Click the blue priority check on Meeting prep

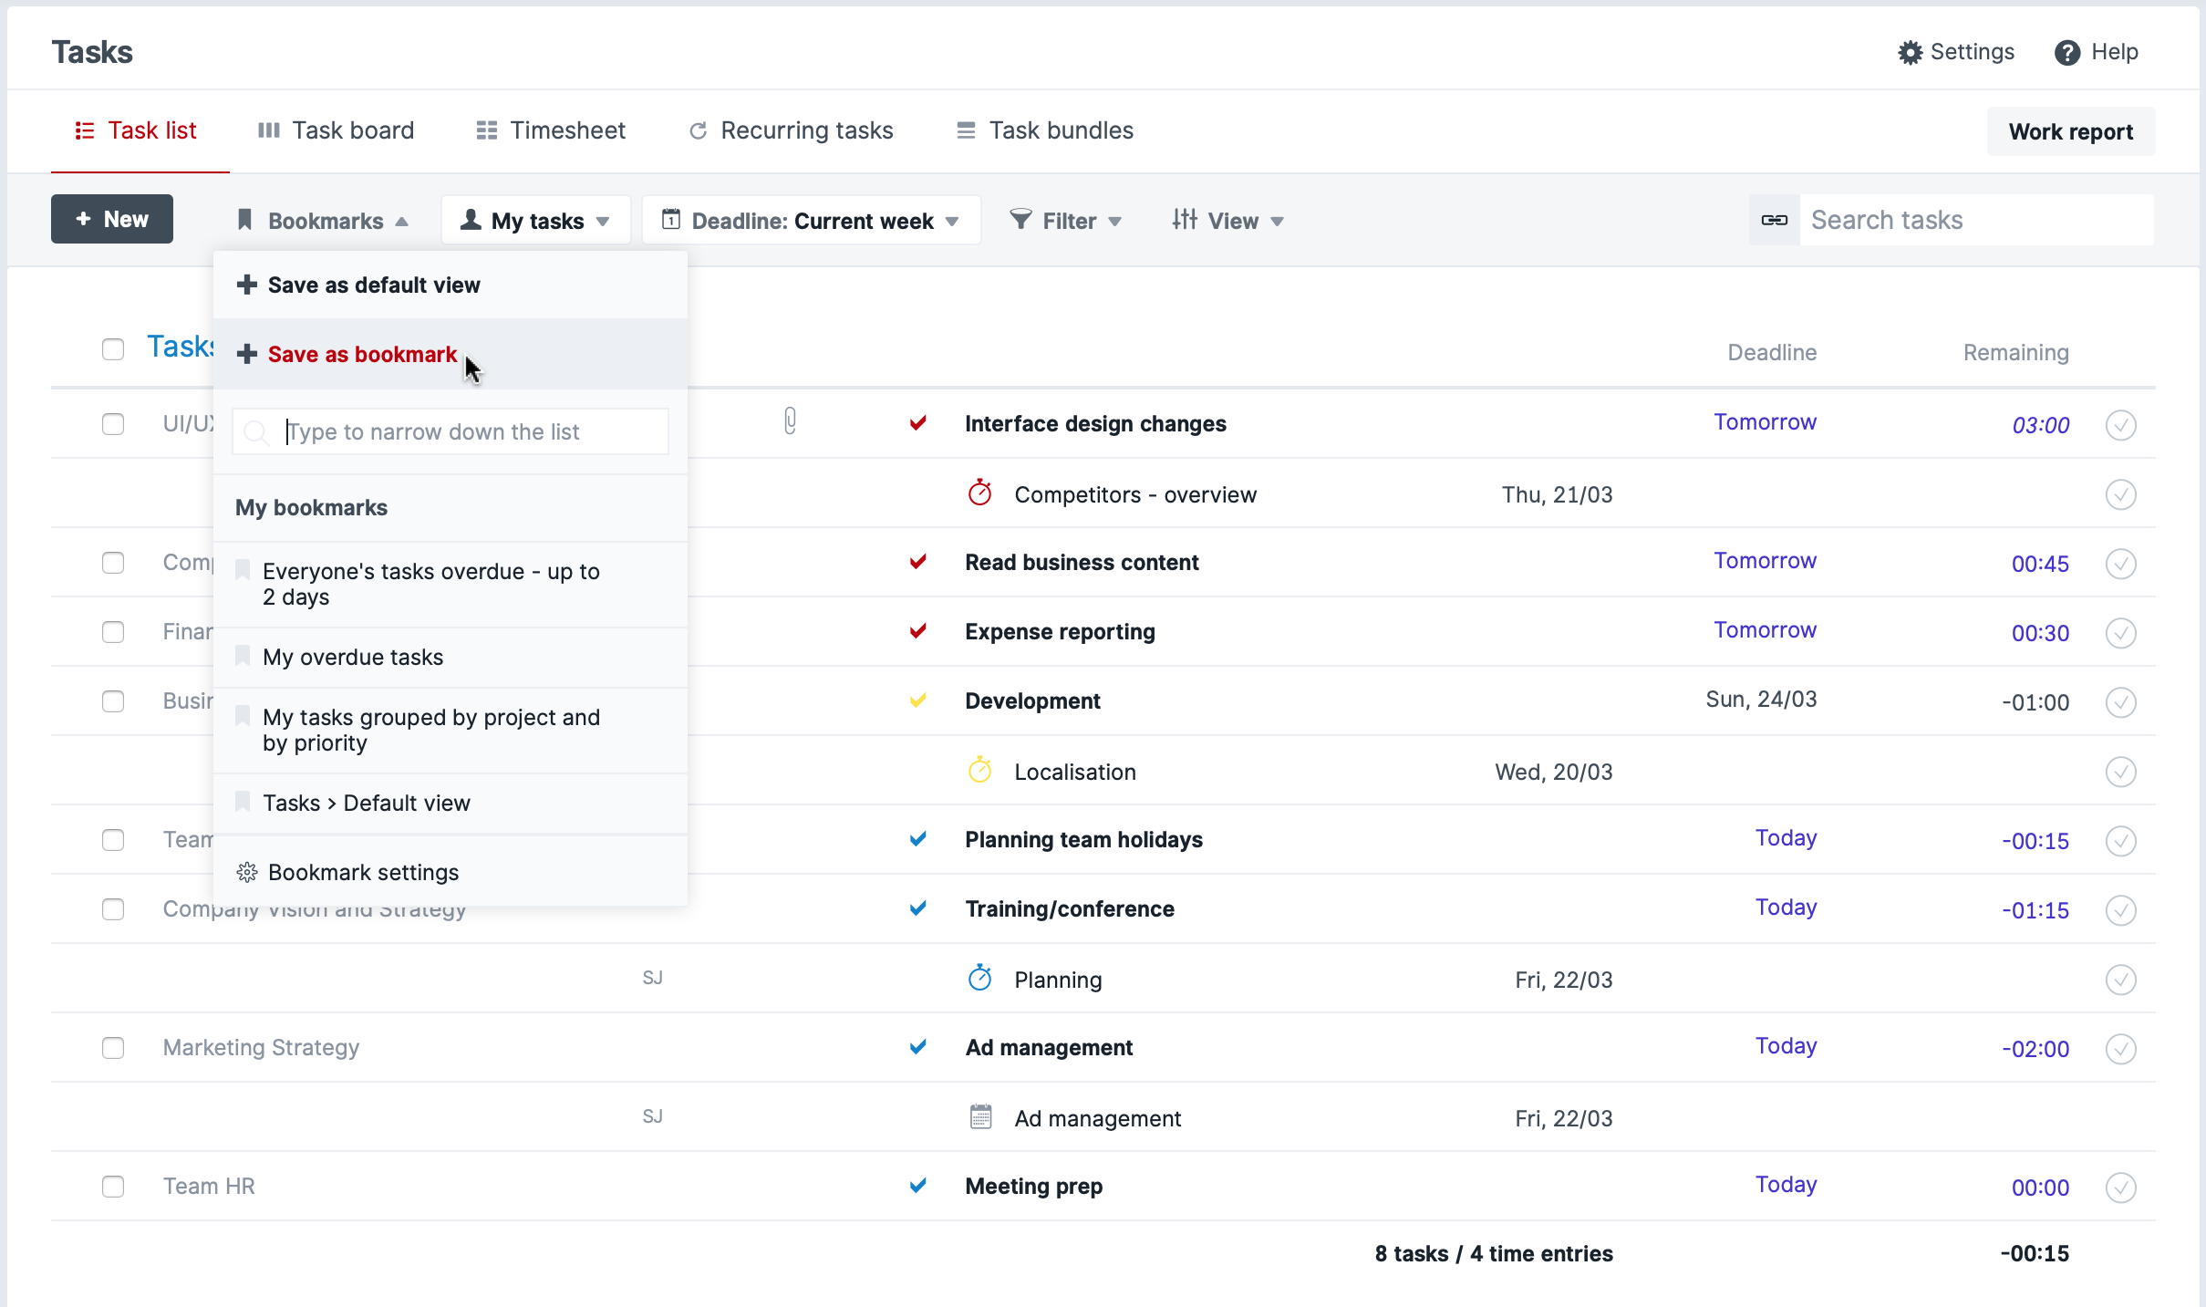(x=917, y=1185)
